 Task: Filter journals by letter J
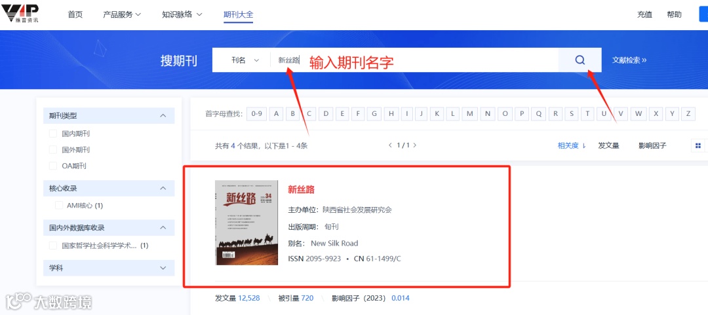421,114
